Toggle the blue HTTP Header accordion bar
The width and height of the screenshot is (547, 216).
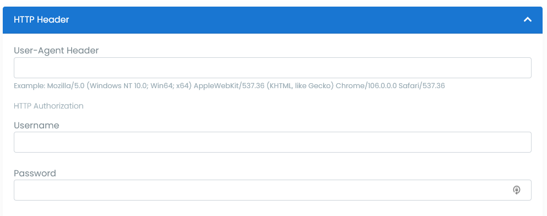[x=272, y=20]
